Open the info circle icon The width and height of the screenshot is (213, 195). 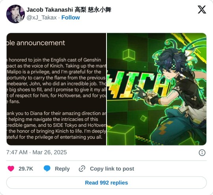tap(202, 152)
